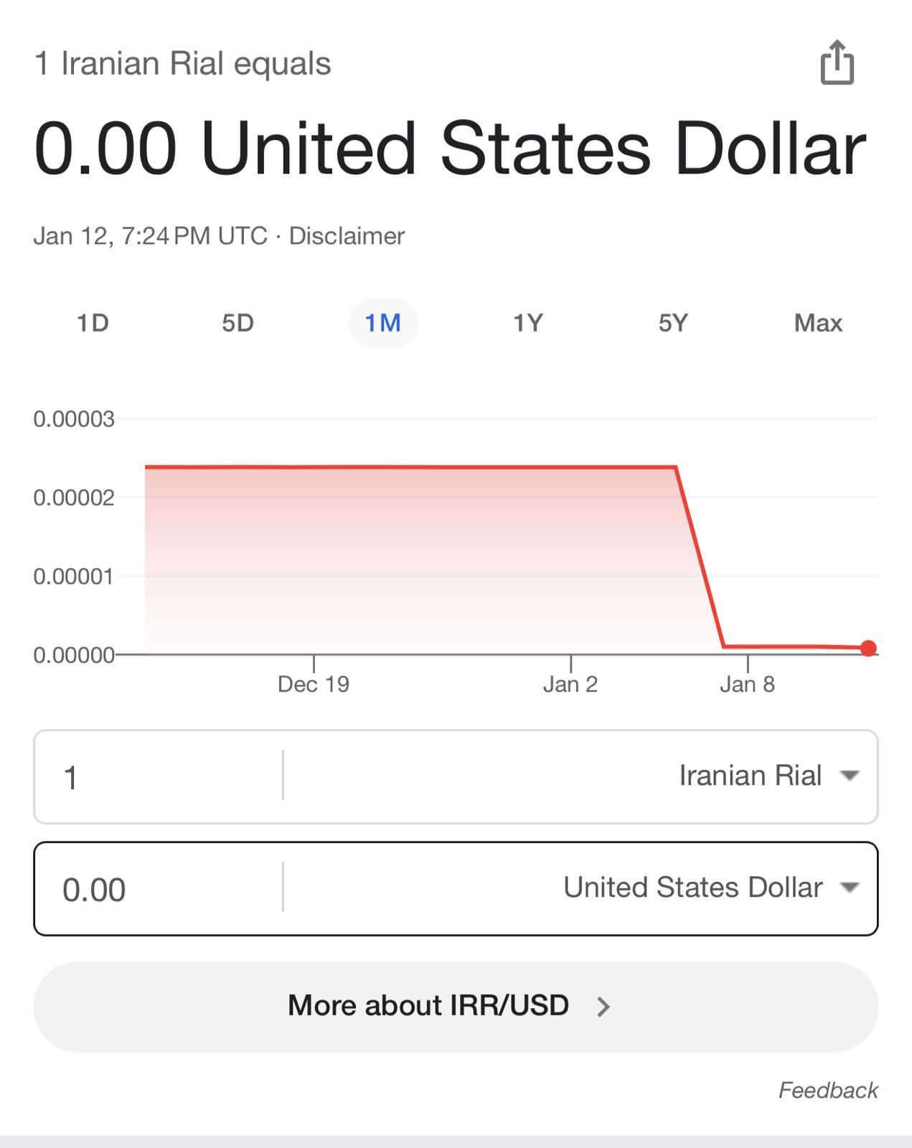912x1148 pixels.
Task: Send Feedback on the converter
Action: (828, 1091)
